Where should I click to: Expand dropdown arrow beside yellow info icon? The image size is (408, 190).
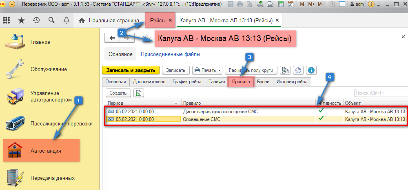(379, 5)
